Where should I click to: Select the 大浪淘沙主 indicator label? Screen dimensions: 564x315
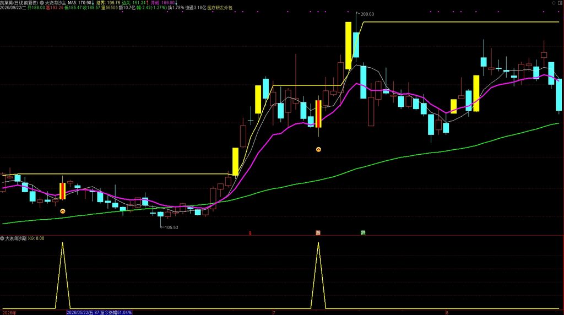point(56,3)
